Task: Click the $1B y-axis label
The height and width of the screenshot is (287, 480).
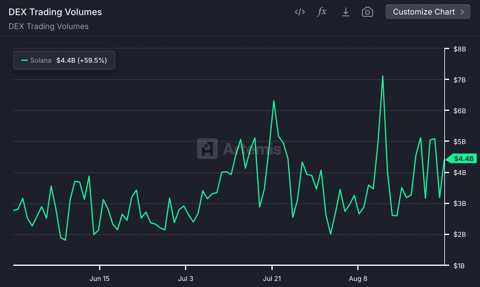Action: pos(459,266)
